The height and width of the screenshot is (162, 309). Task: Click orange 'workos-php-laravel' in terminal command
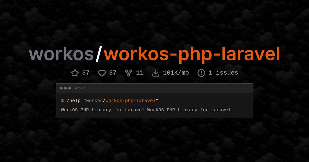131,101
